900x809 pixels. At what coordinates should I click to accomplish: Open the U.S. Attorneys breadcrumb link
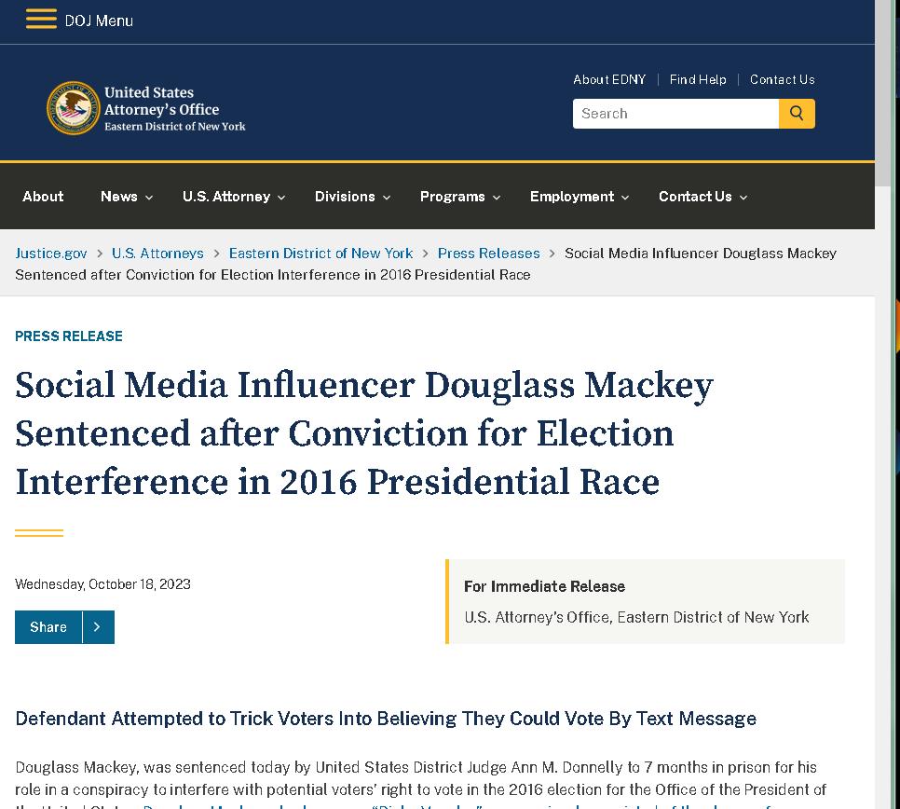[x=157, y=254]
